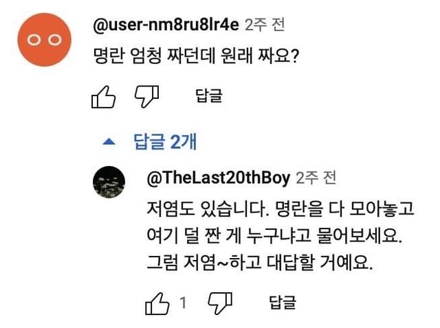Like the reply from @TheLast20thBoy
The width and height of the screenshot is (440, 328).
tap(156, 303)
